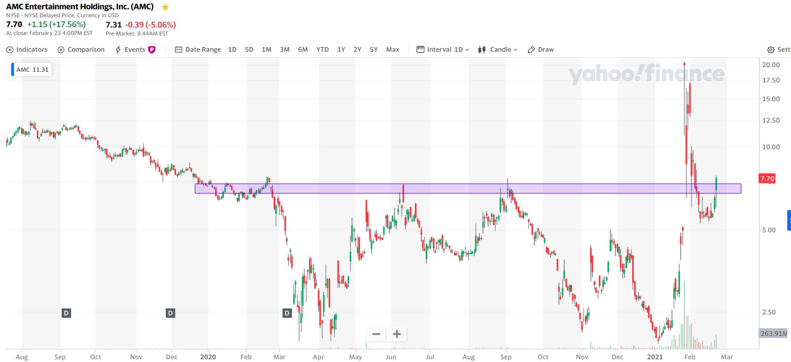Select the 1M time range
The width and height of the screenshot is (791, 362).
pyautogui.click(x=267, y=49)
